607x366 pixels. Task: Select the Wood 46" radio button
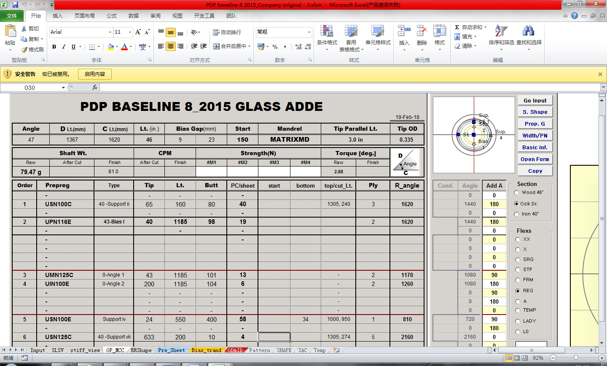tap(517, 193)
